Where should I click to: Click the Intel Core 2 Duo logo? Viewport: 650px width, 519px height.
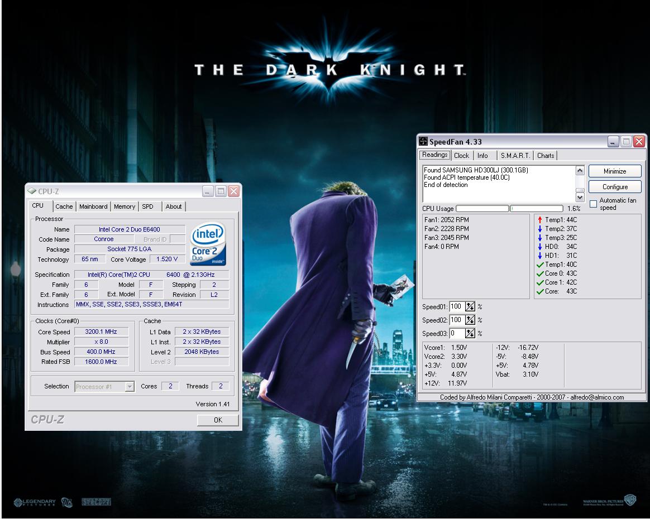pos(208,244)
